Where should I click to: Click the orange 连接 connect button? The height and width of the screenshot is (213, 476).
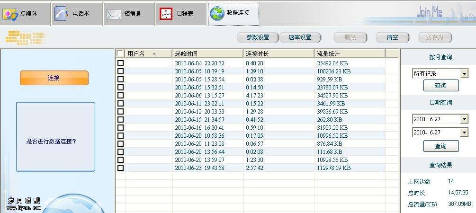54,78
